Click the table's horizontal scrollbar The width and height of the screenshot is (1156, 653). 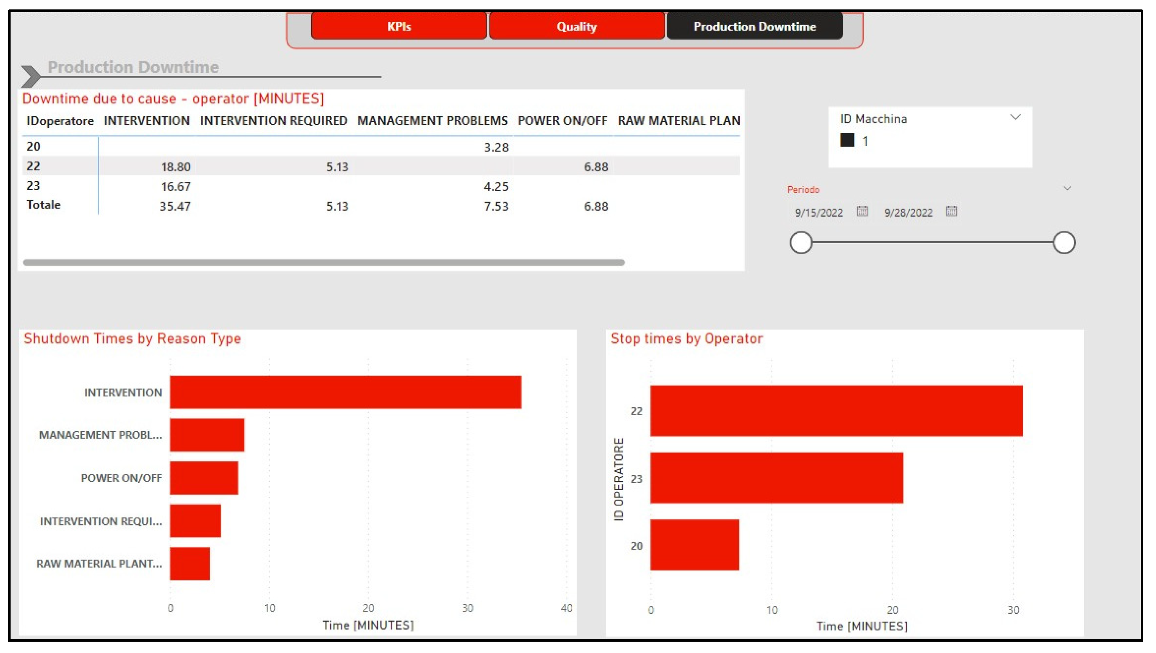[323, 262]
